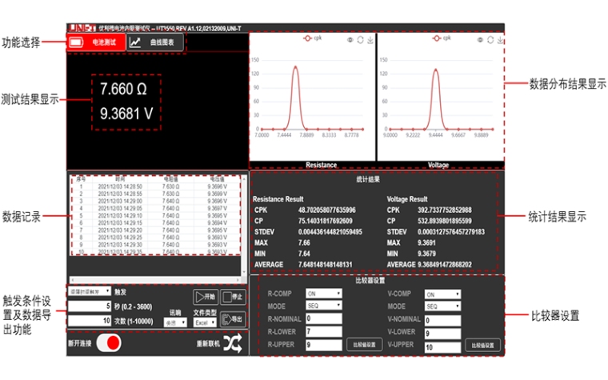Click the Voltage Result heading
The image size is (608, 380).
(x=407, y=199)
